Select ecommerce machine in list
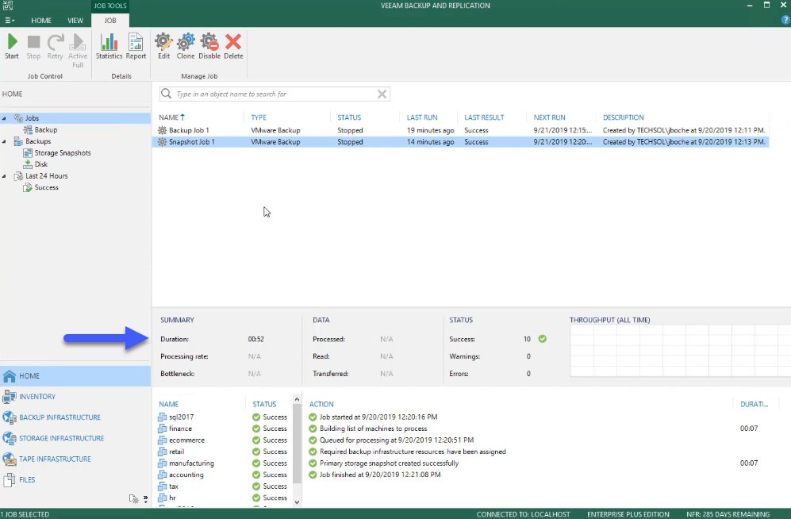Image resolution: width=791 pixels, height=519 pixels. click(x=186, y=440)
